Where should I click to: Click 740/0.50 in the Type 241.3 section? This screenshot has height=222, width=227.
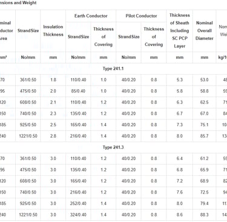coord(28,192)
